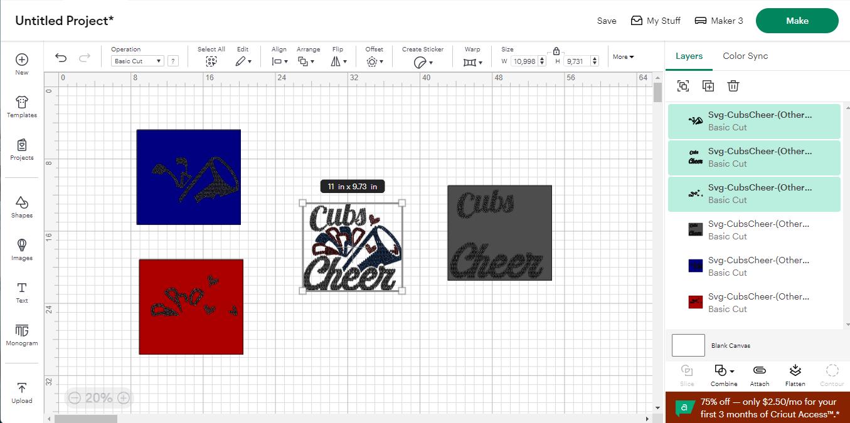
Task: Undo the last action
Action: click(x=61, y=58)
